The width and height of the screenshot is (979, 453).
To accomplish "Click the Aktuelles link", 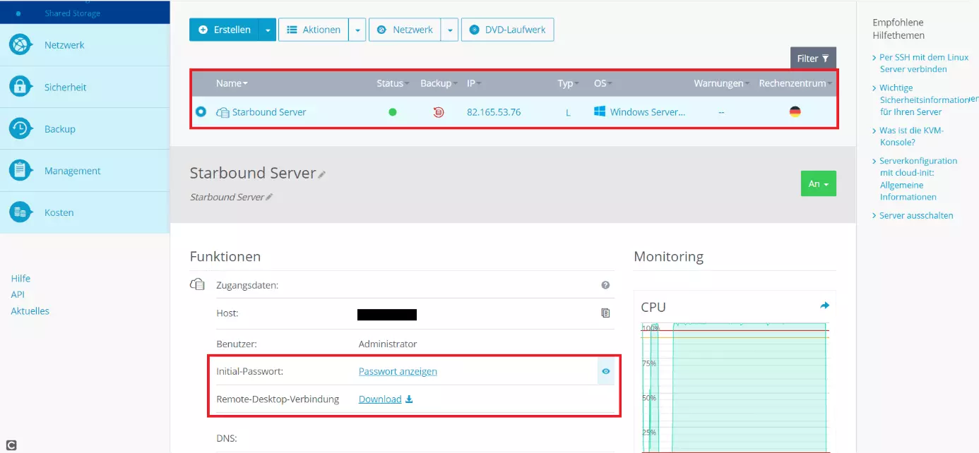I will (30, 311).
